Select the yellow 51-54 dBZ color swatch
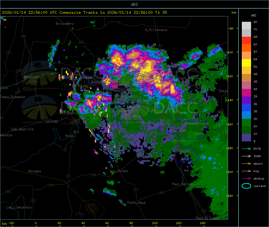This screenshot has height=227, width=269. pos(246,63)
